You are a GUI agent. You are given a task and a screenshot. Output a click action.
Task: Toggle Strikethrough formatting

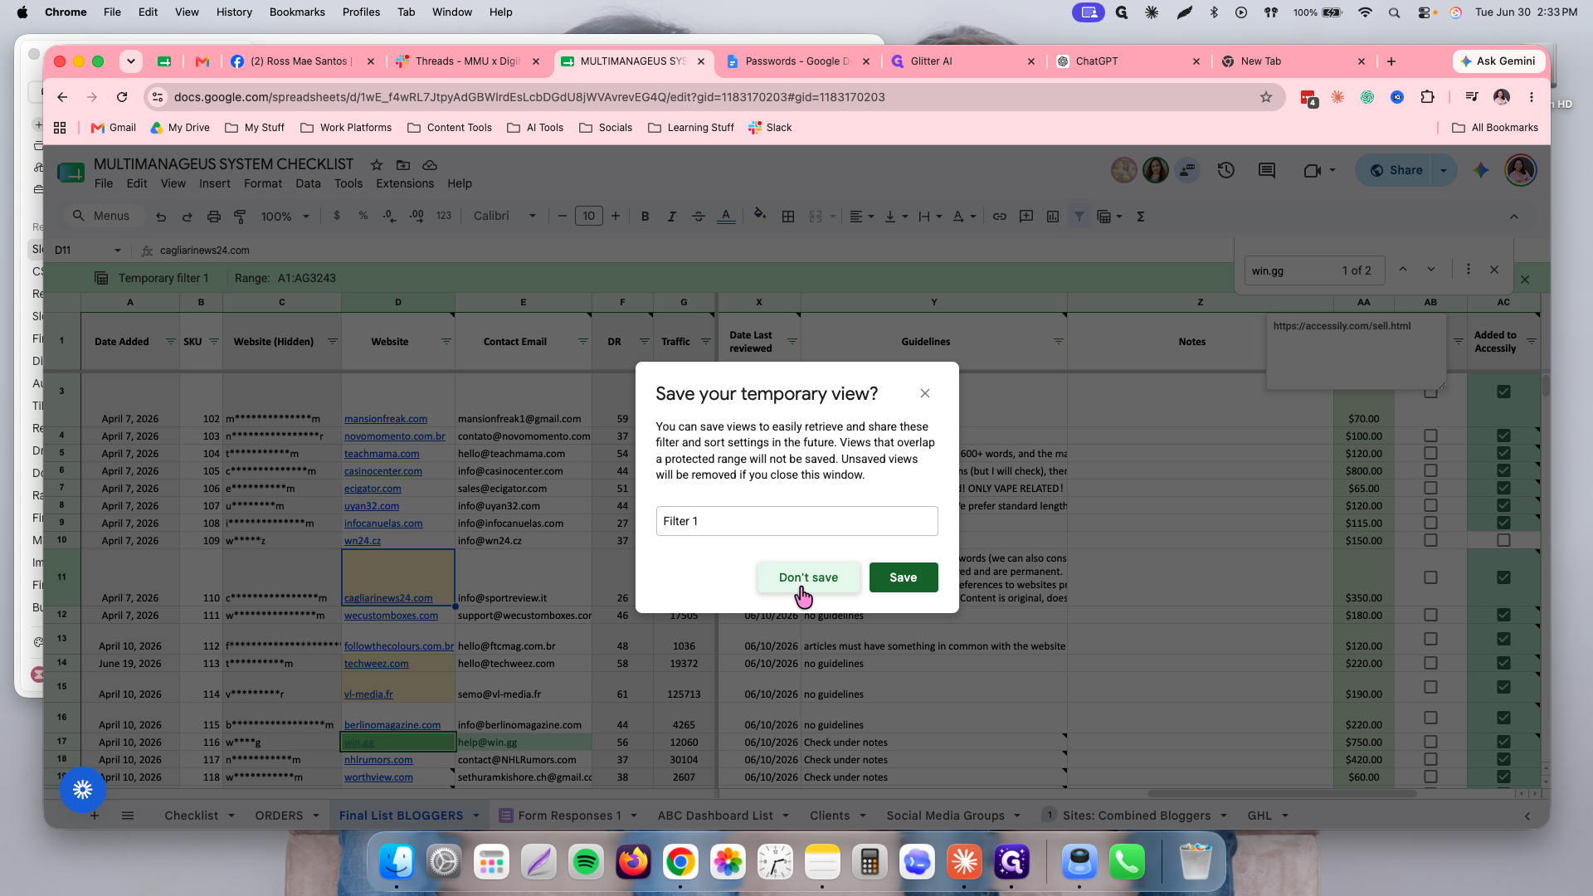[x=699, y=217]
